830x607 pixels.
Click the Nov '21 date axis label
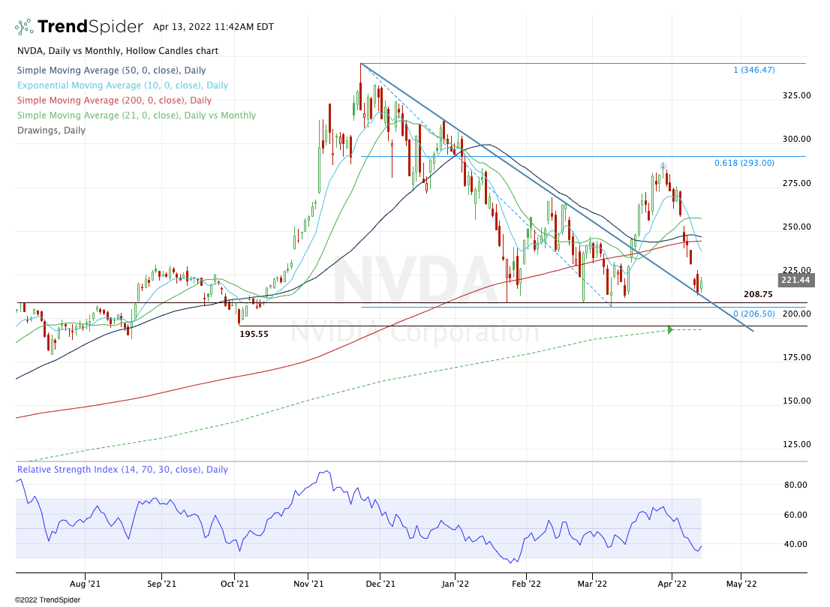(308, 584)
